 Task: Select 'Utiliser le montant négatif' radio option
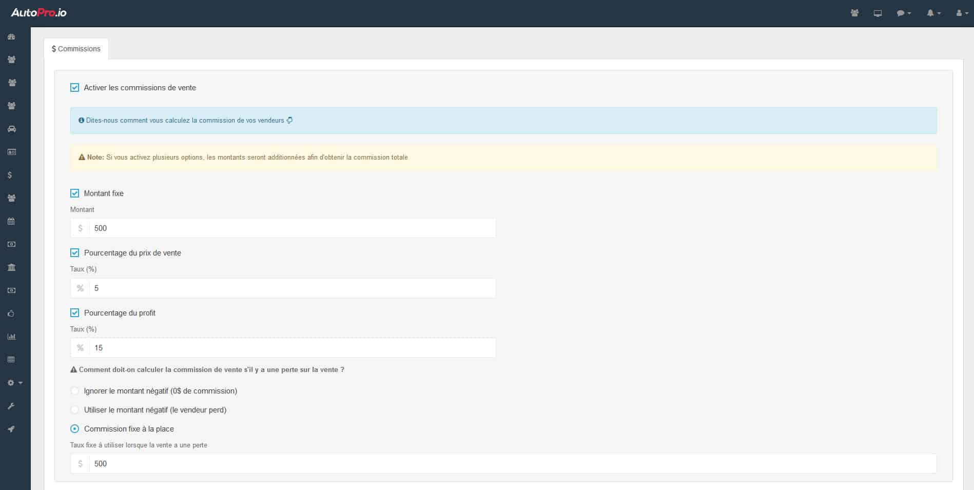point(75,410)
